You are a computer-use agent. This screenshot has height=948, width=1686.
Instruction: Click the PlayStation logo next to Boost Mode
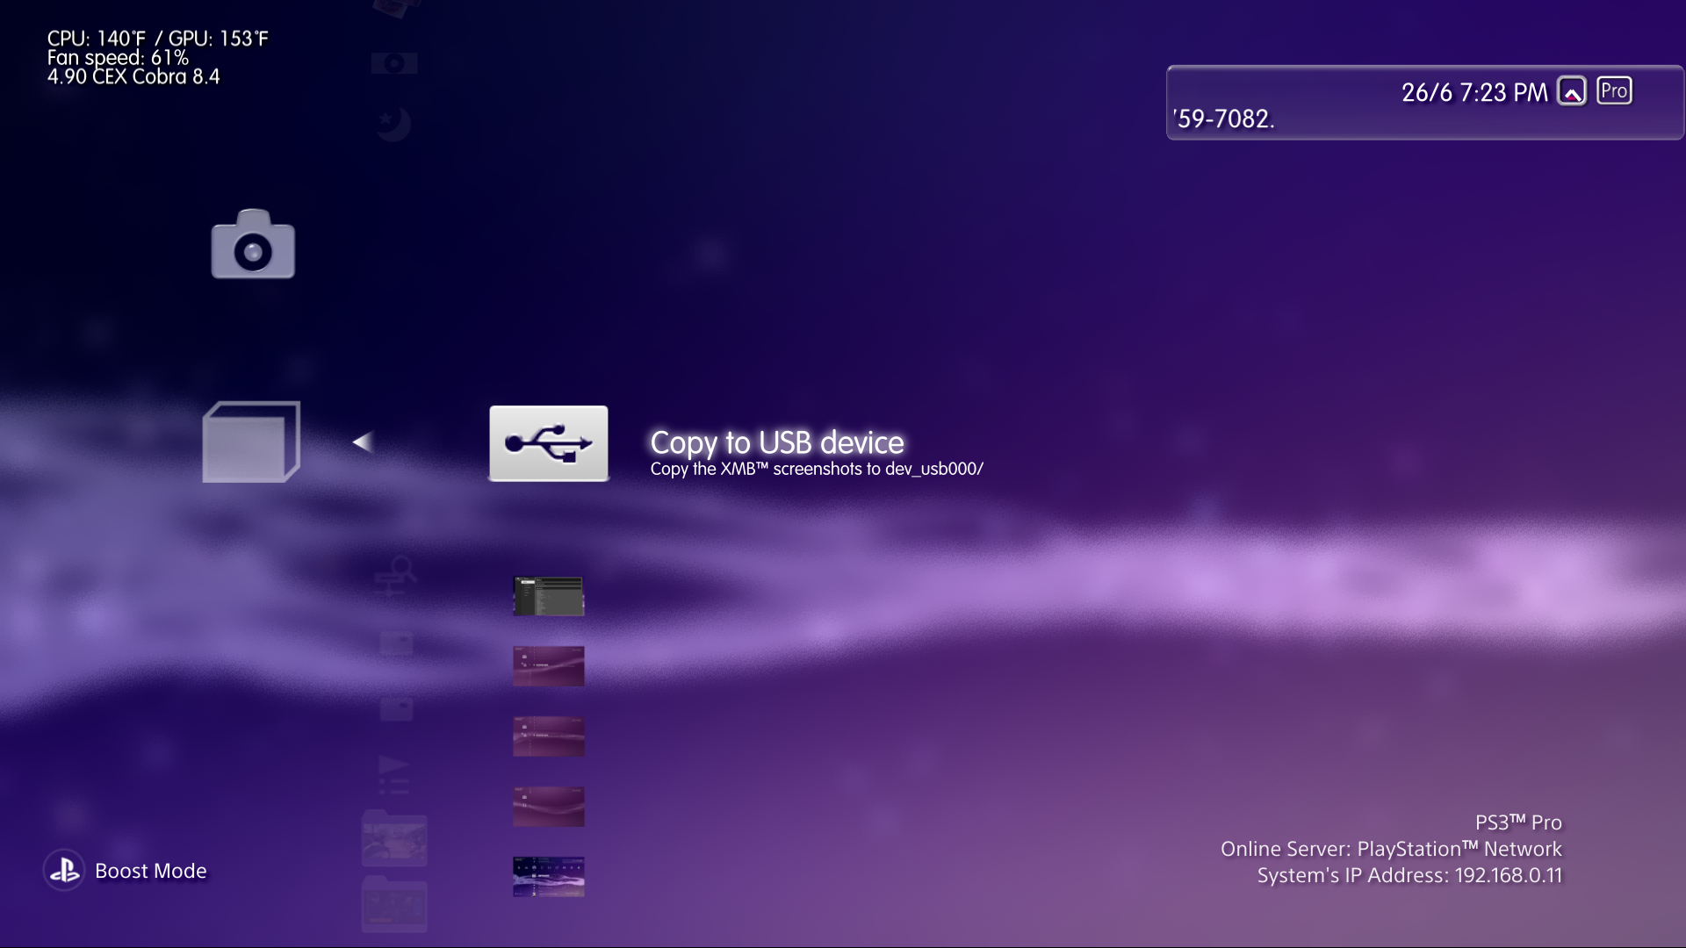coord(63,871)
